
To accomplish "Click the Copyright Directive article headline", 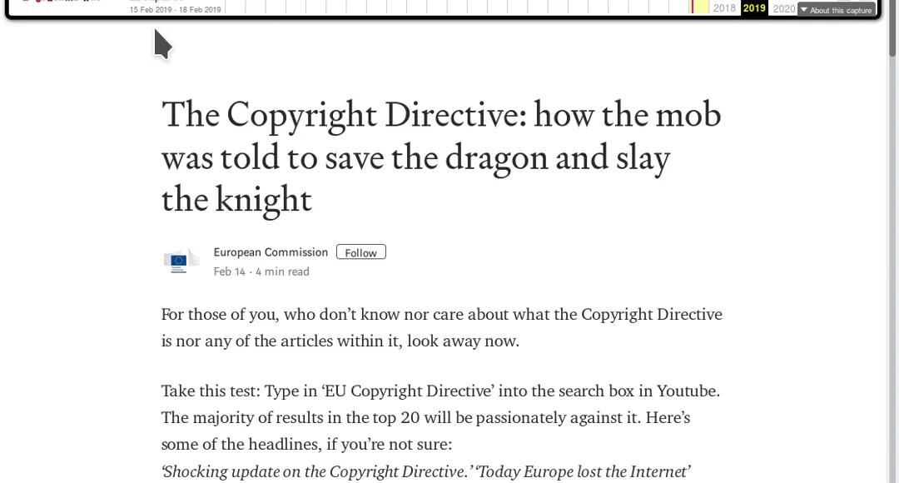I will 440,157.
